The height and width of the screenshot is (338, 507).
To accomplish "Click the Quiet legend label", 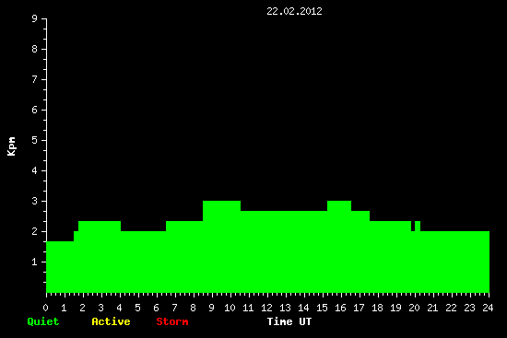I will (x=43, y=321).
